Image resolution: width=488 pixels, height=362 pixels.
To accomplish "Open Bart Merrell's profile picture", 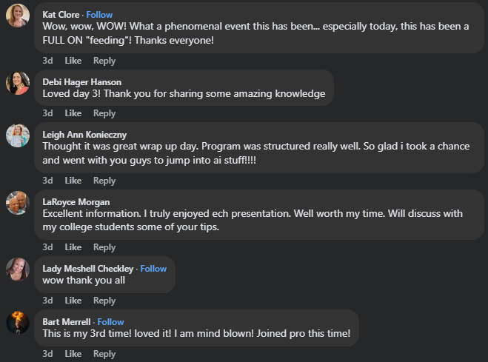I will 18,323.
